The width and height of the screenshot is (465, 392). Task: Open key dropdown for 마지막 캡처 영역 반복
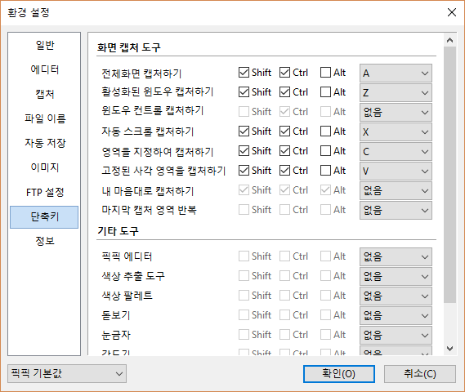[396, 210]
